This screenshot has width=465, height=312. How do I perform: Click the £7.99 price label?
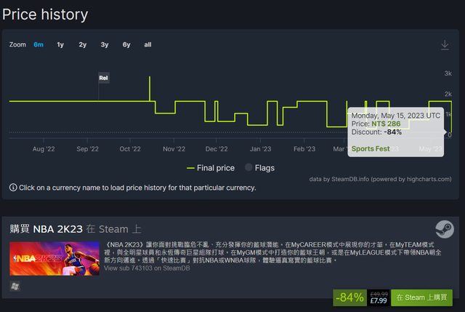[x=379, y=300]
